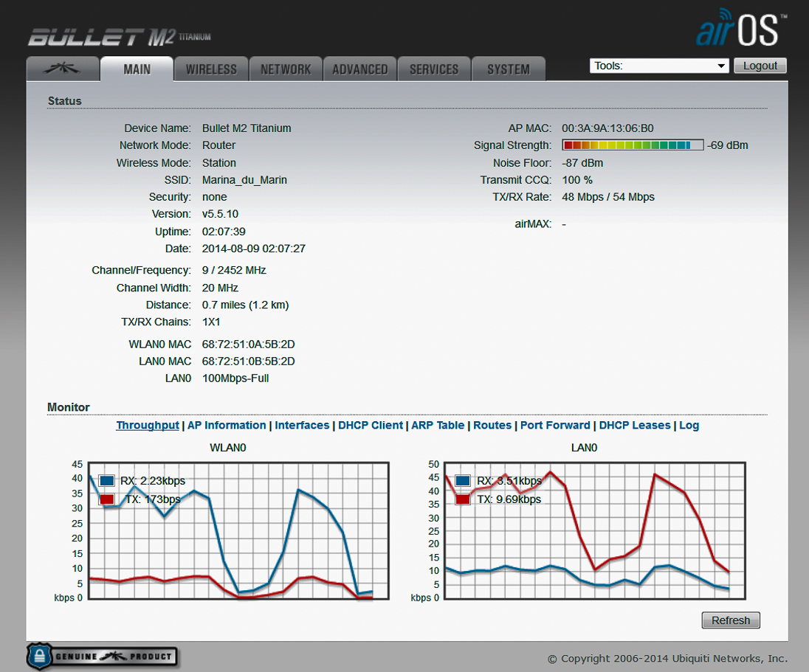
Task: Show the DHCP Leases link
Action: click(635, 426)
